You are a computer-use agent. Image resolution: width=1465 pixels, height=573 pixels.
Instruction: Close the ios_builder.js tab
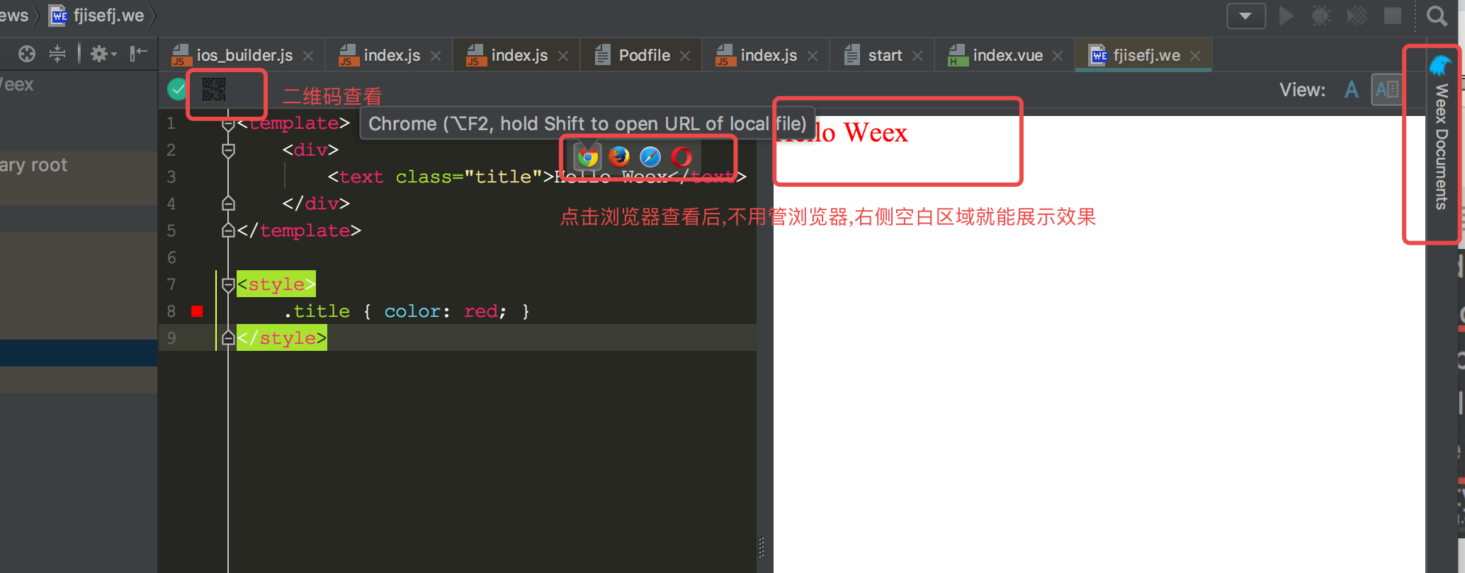click(x=308, y=56)
